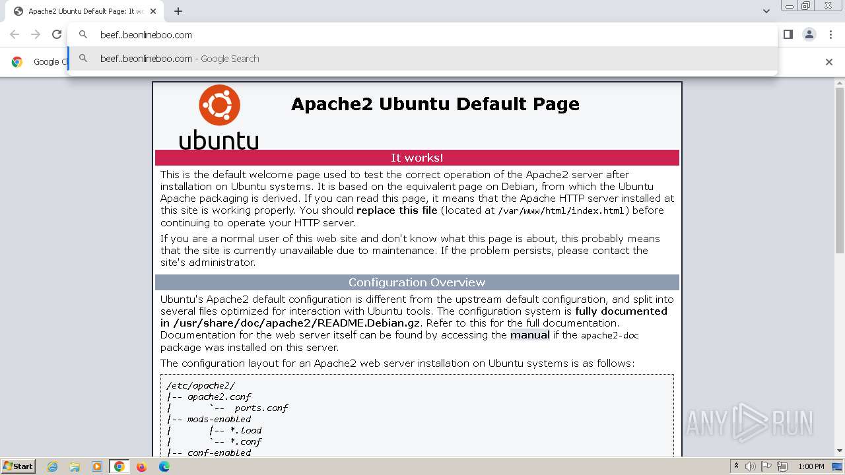The height and width of the screenshot is (475, 845).
Task: Click the scrollbar down arrow
Action: coord(840,451)
